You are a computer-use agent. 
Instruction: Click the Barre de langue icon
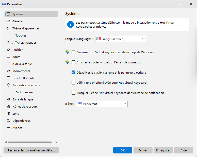(x=8, y=99)
